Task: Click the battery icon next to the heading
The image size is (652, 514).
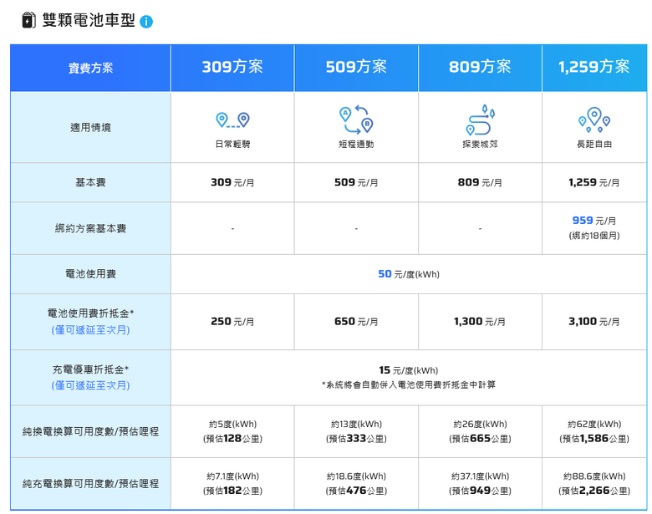Action: pos(28,20)
